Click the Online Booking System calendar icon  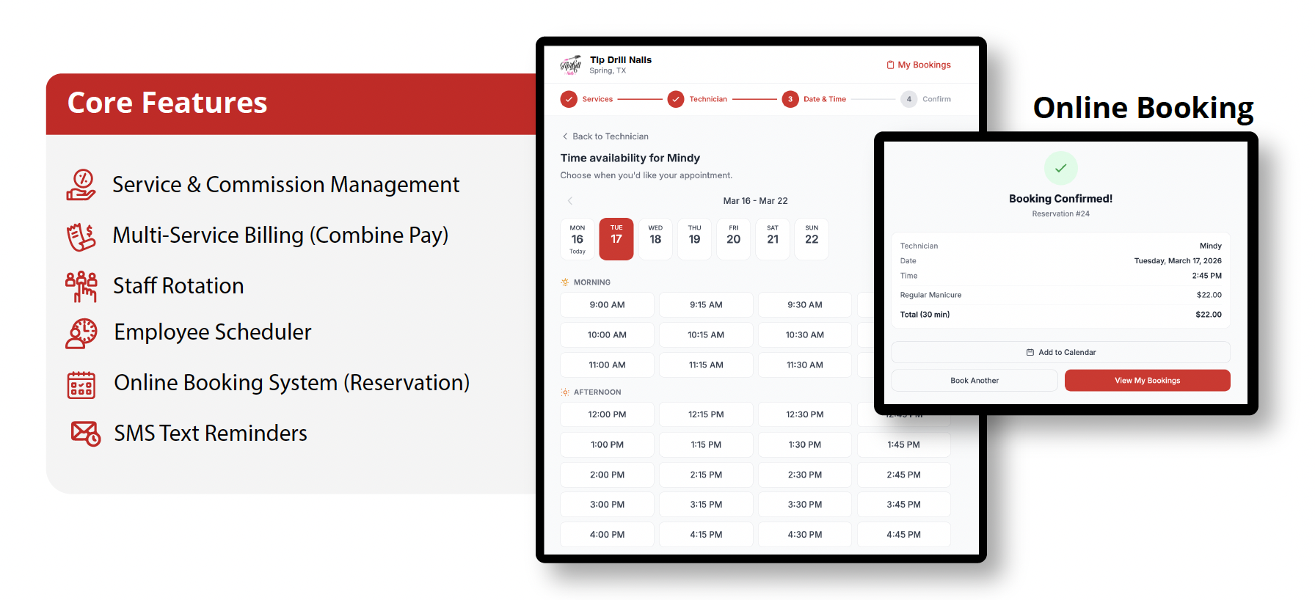pyautogui.click(x=81, y=384)
